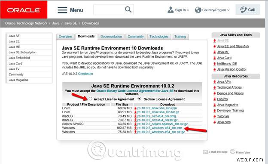The width and height of the screenshot is (268, 164).
Task: Download jre-10.0.2_osx-x64_bin.tar.gz
Action: tap(157, 120)
